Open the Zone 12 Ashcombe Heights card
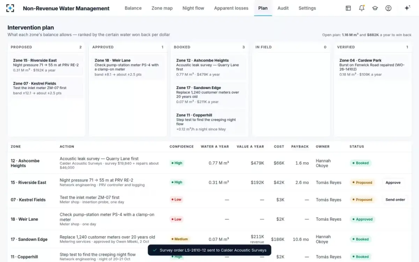This screenshot has width=419, height=262. coord(210,67)
